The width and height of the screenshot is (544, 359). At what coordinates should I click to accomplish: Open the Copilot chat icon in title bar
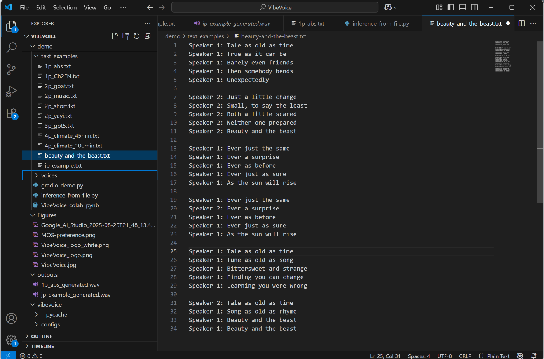pos(388,7)
